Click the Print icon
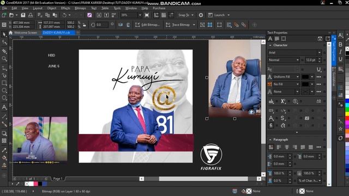 click(x=31, y=15)
